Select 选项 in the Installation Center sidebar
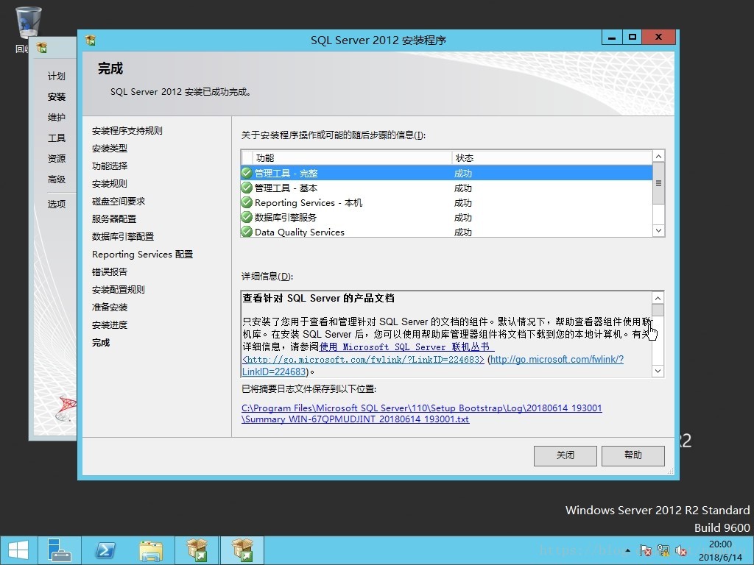Screen dimensions: 754x565 (56, 205)
